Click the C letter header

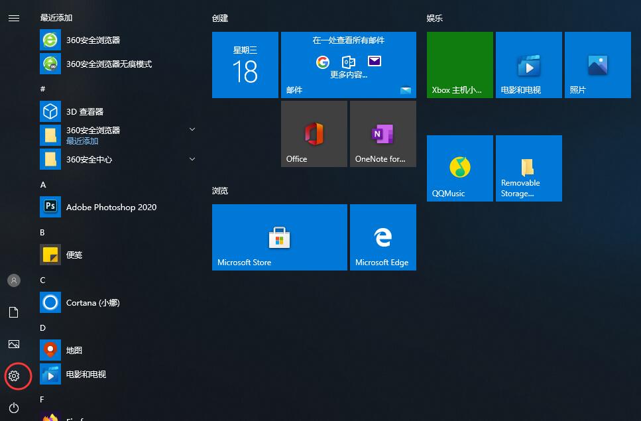42,280
